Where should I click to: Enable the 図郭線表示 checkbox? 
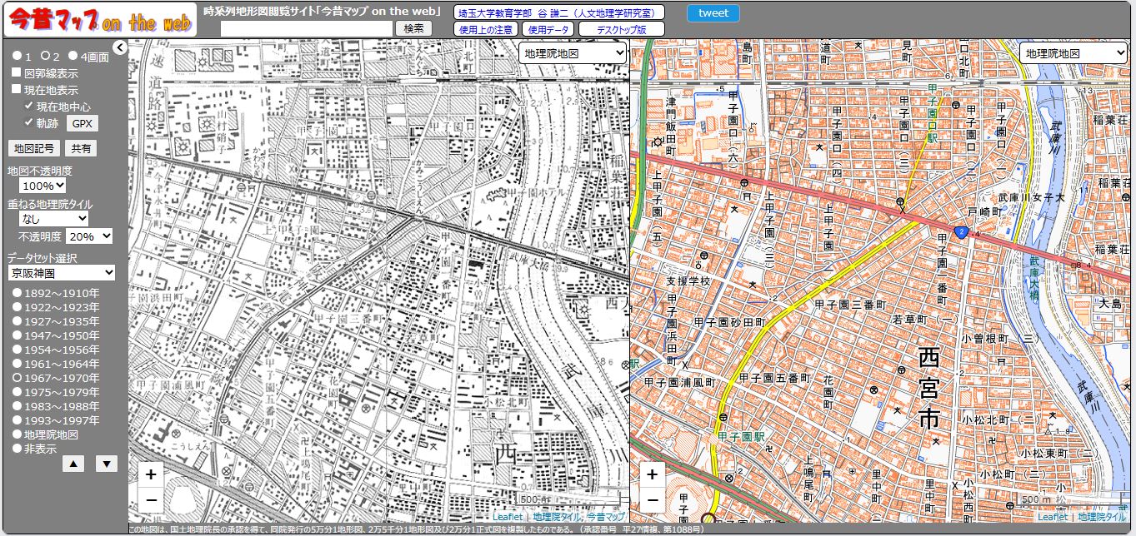[x=17, y=73]
